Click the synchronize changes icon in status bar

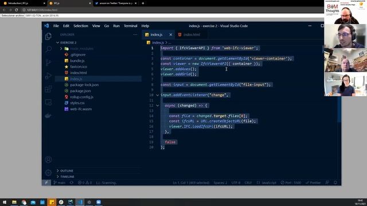pos(72,183)
